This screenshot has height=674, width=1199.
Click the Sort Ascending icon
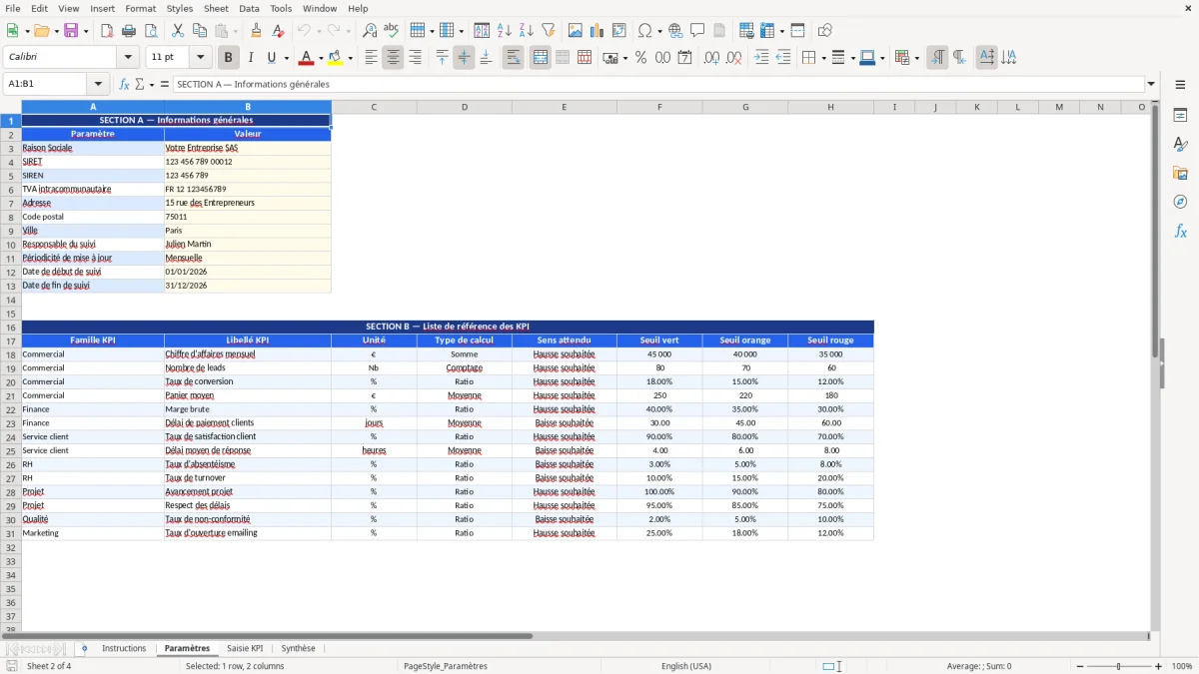[504, 31]
